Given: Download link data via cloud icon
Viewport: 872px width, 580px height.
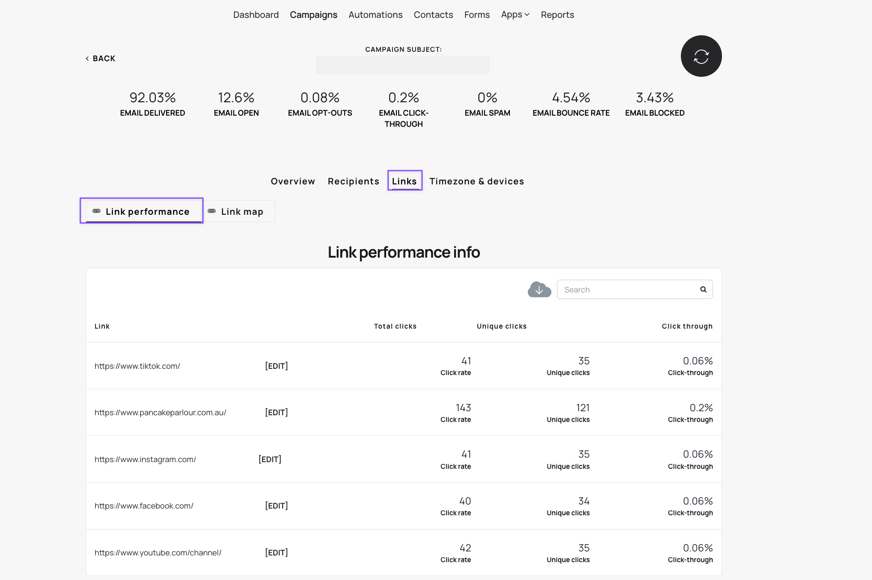Looking at the screenshot, I should [539, 290].
